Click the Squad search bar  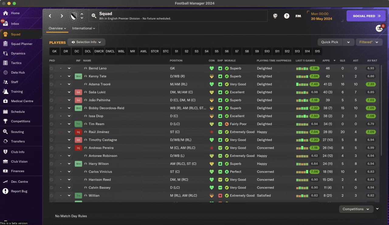pyautogui.click(x=178, y=16)
